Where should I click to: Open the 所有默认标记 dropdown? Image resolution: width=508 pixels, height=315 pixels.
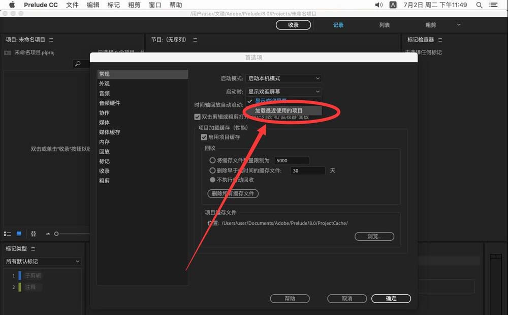point(42,261)
